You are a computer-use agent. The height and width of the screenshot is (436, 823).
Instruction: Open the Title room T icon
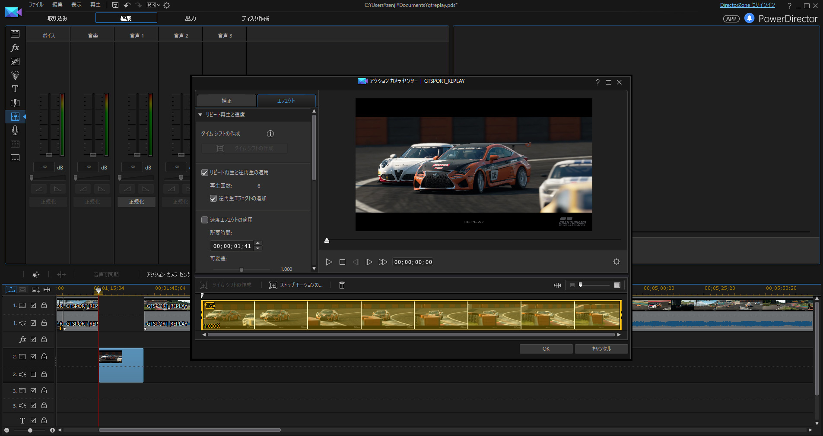(x=15, y=89)
